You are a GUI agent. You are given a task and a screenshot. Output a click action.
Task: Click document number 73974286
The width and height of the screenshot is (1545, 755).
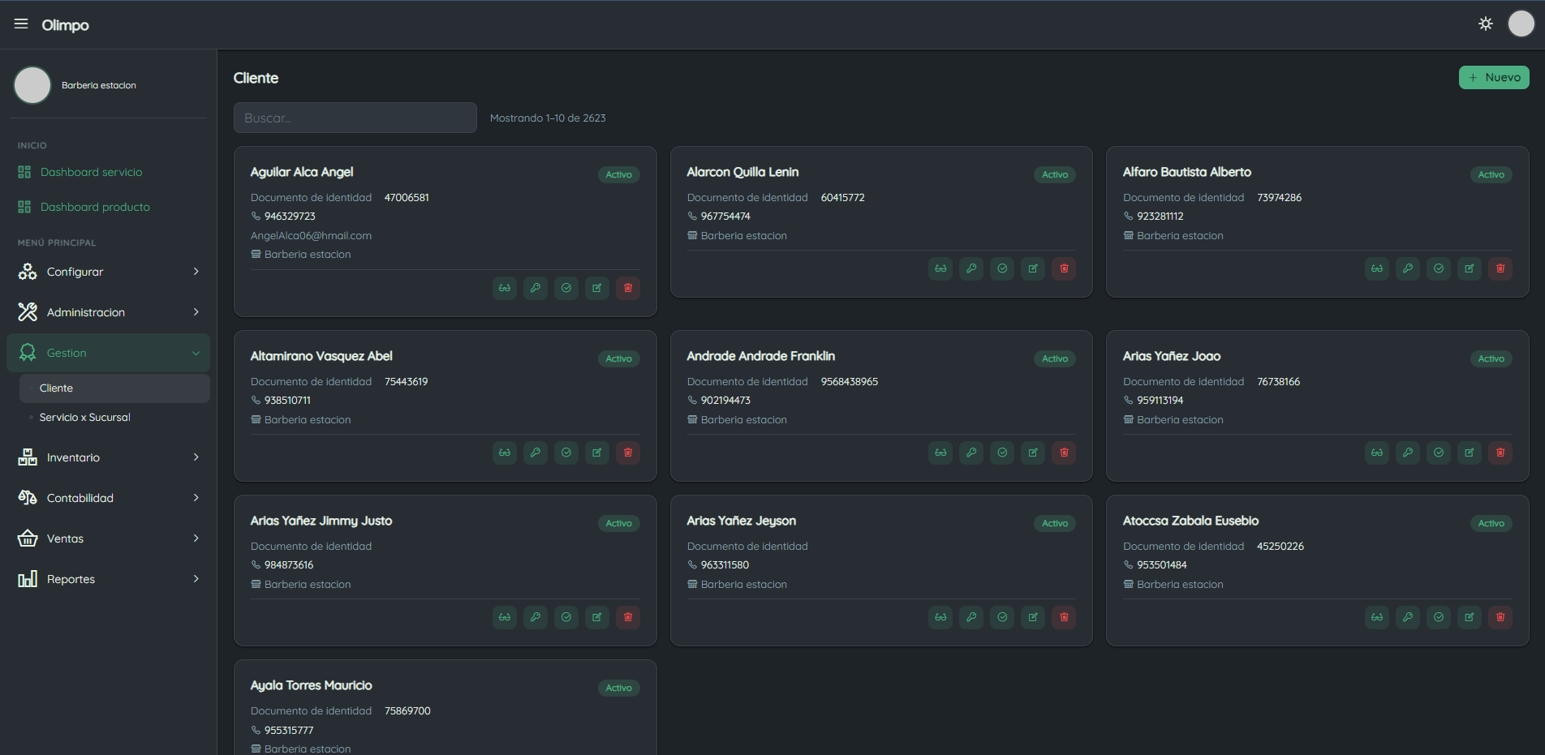(x=1280, y=198)
